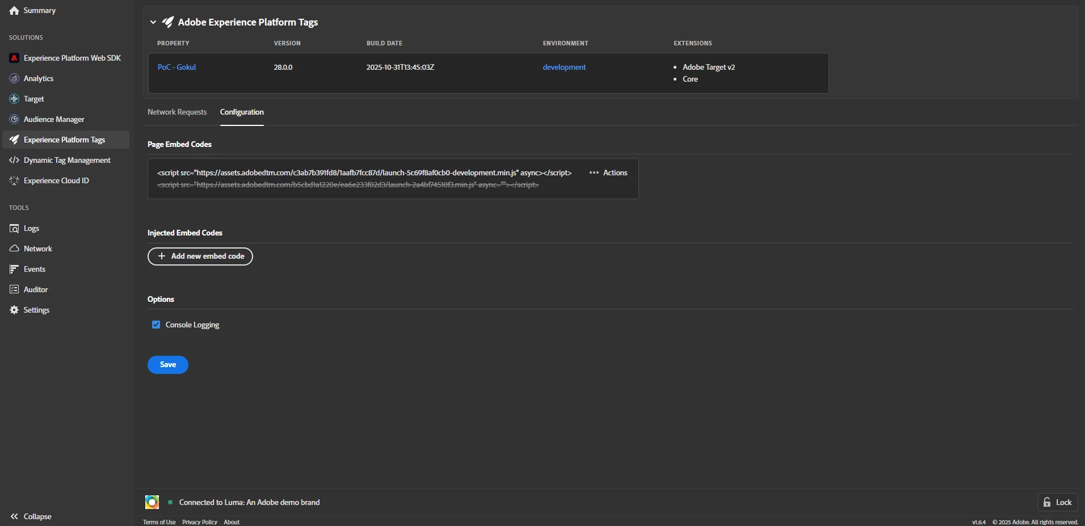
Task: Click the Lock button label
Action: point(1063,502)
